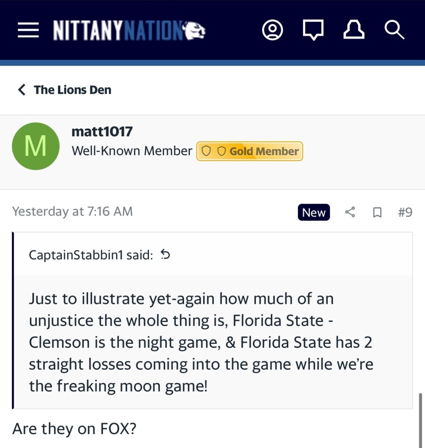
Task: Open the user account icon
Action: [x=272, y=31]
